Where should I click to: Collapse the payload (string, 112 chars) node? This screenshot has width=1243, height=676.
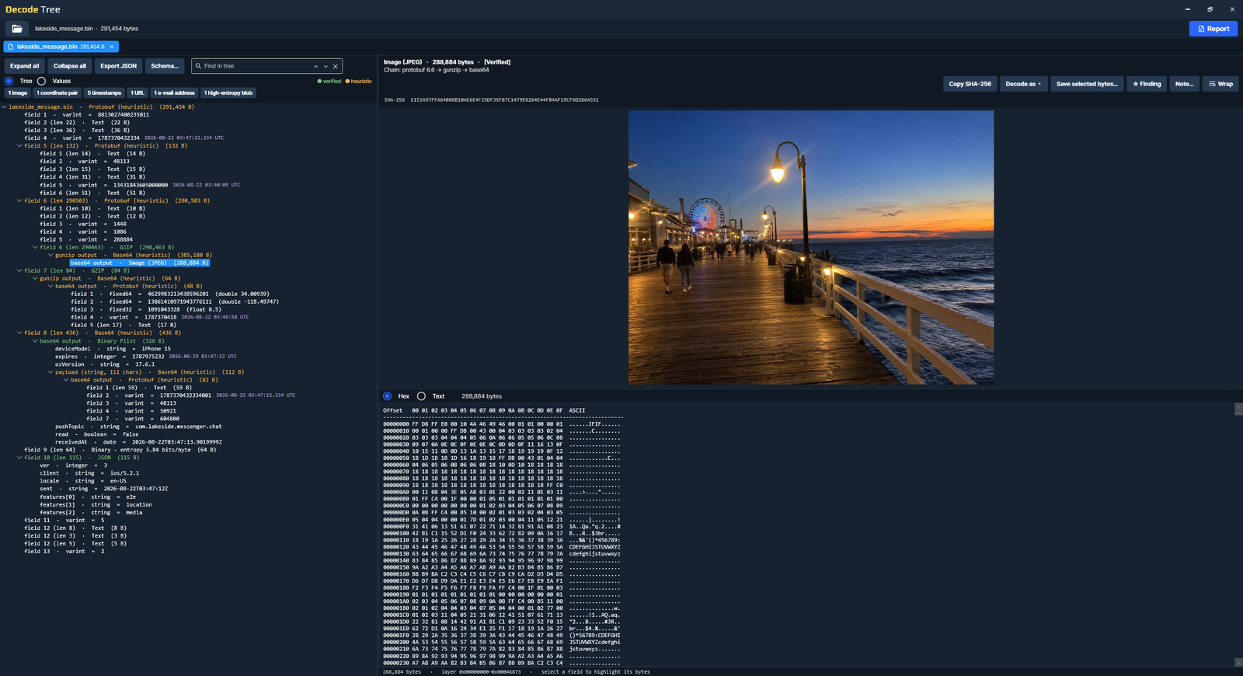coord(50,372)
